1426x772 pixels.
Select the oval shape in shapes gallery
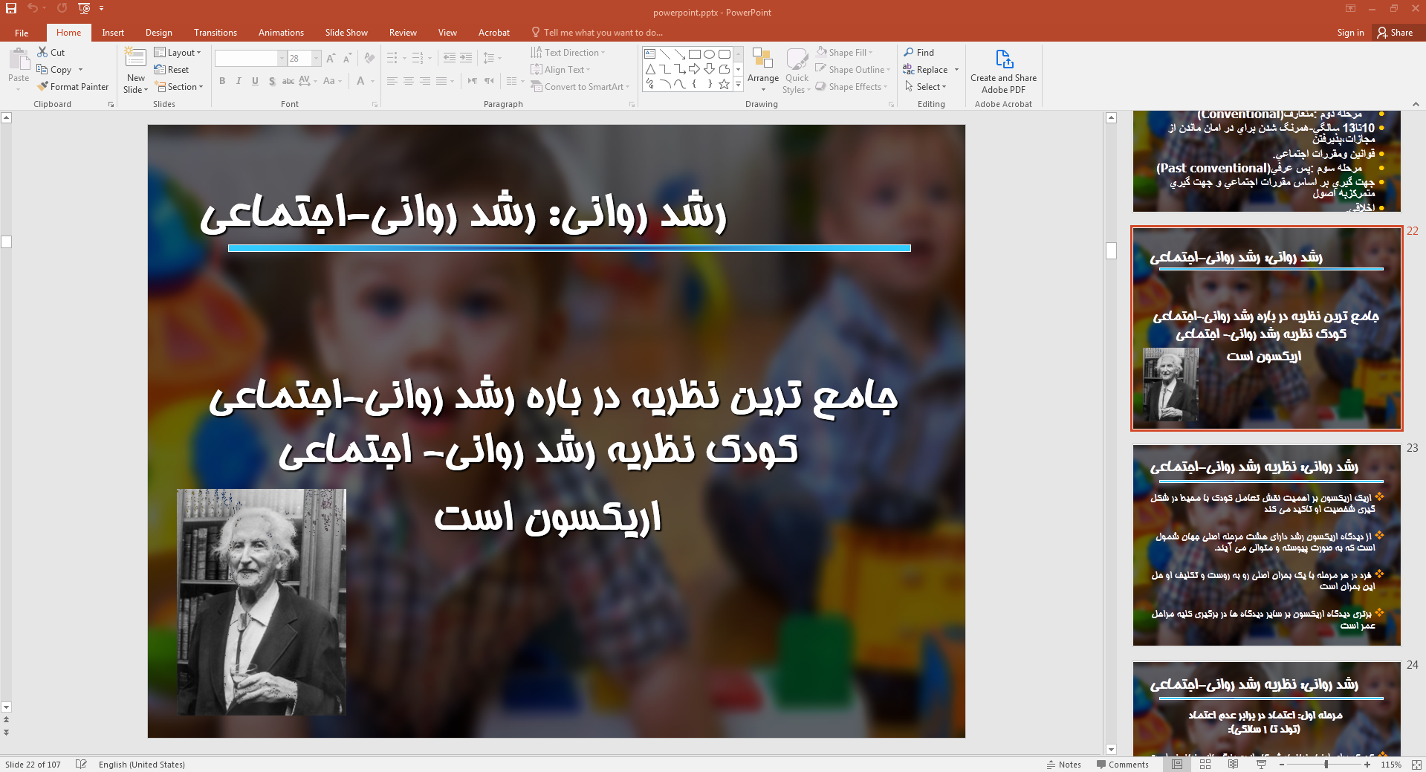coord(709,54)
